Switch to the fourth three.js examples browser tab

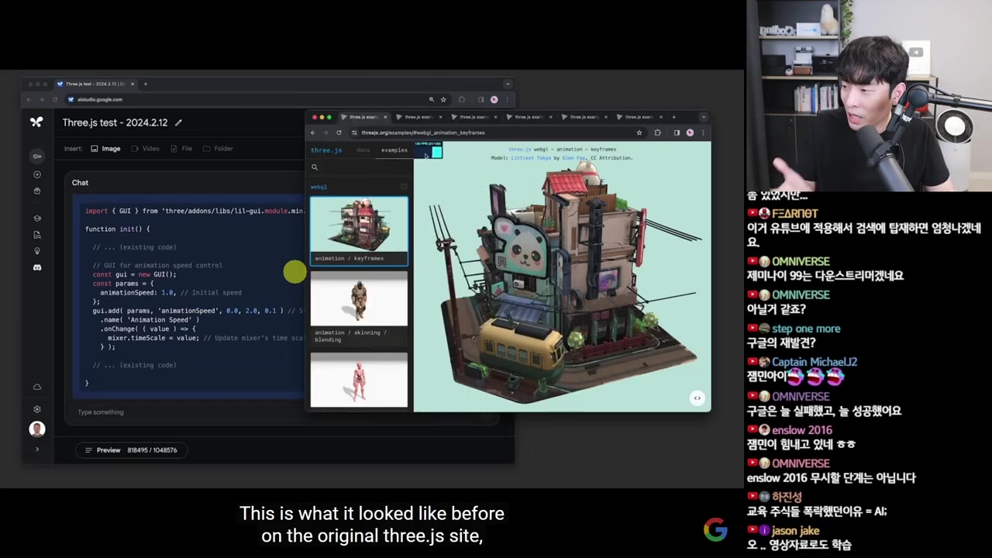529,117
